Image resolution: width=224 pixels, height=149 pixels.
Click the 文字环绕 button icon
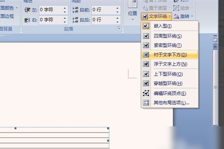pos(145,17)
